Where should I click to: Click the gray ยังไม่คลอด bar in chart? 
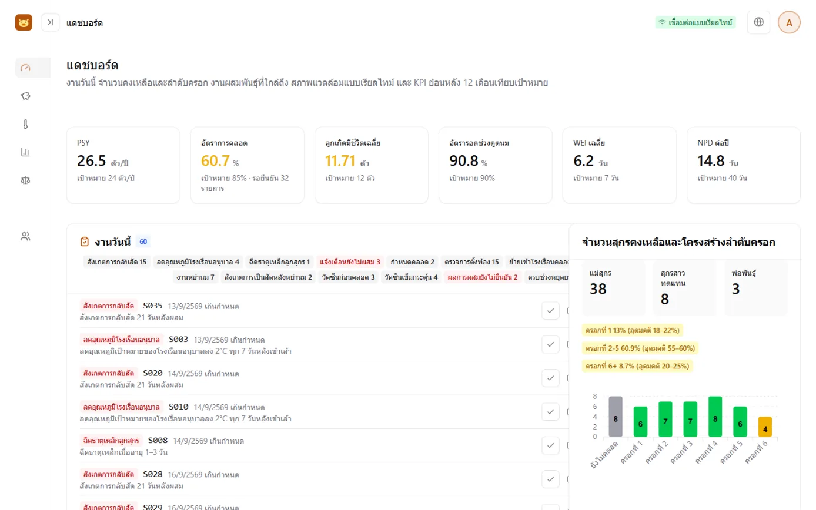coord(616,417)
